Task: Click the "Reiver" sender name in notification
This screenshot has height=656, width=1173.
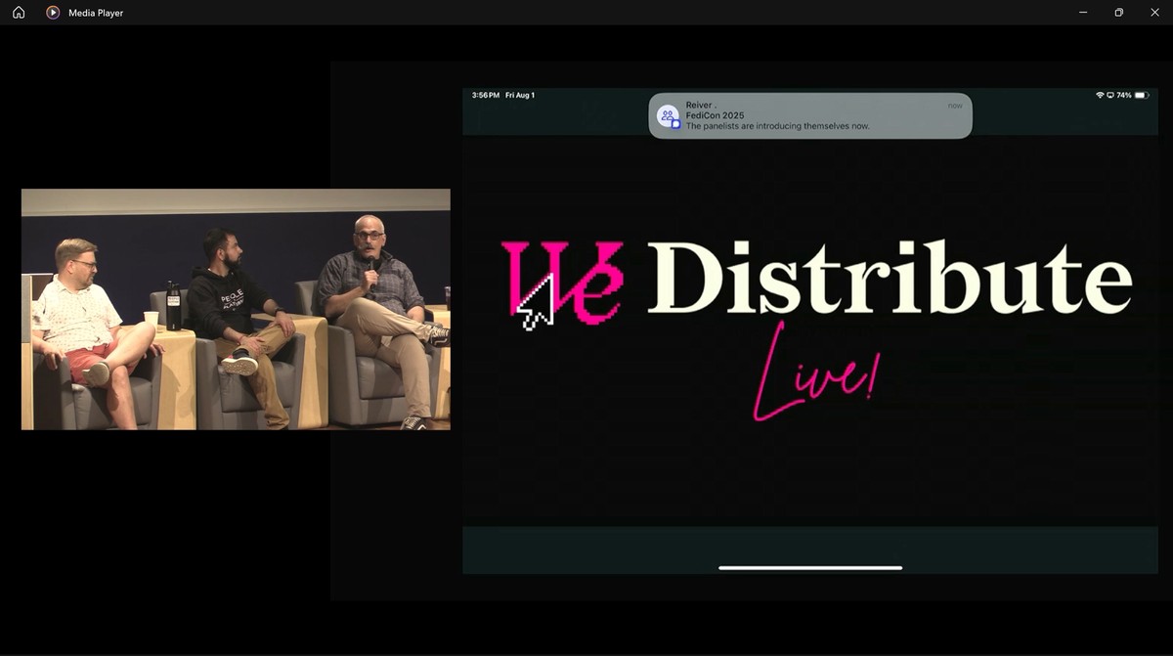Action: point(701,106)
